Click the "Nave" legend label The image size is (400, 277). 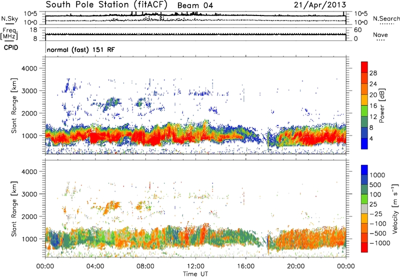[380, 35]
